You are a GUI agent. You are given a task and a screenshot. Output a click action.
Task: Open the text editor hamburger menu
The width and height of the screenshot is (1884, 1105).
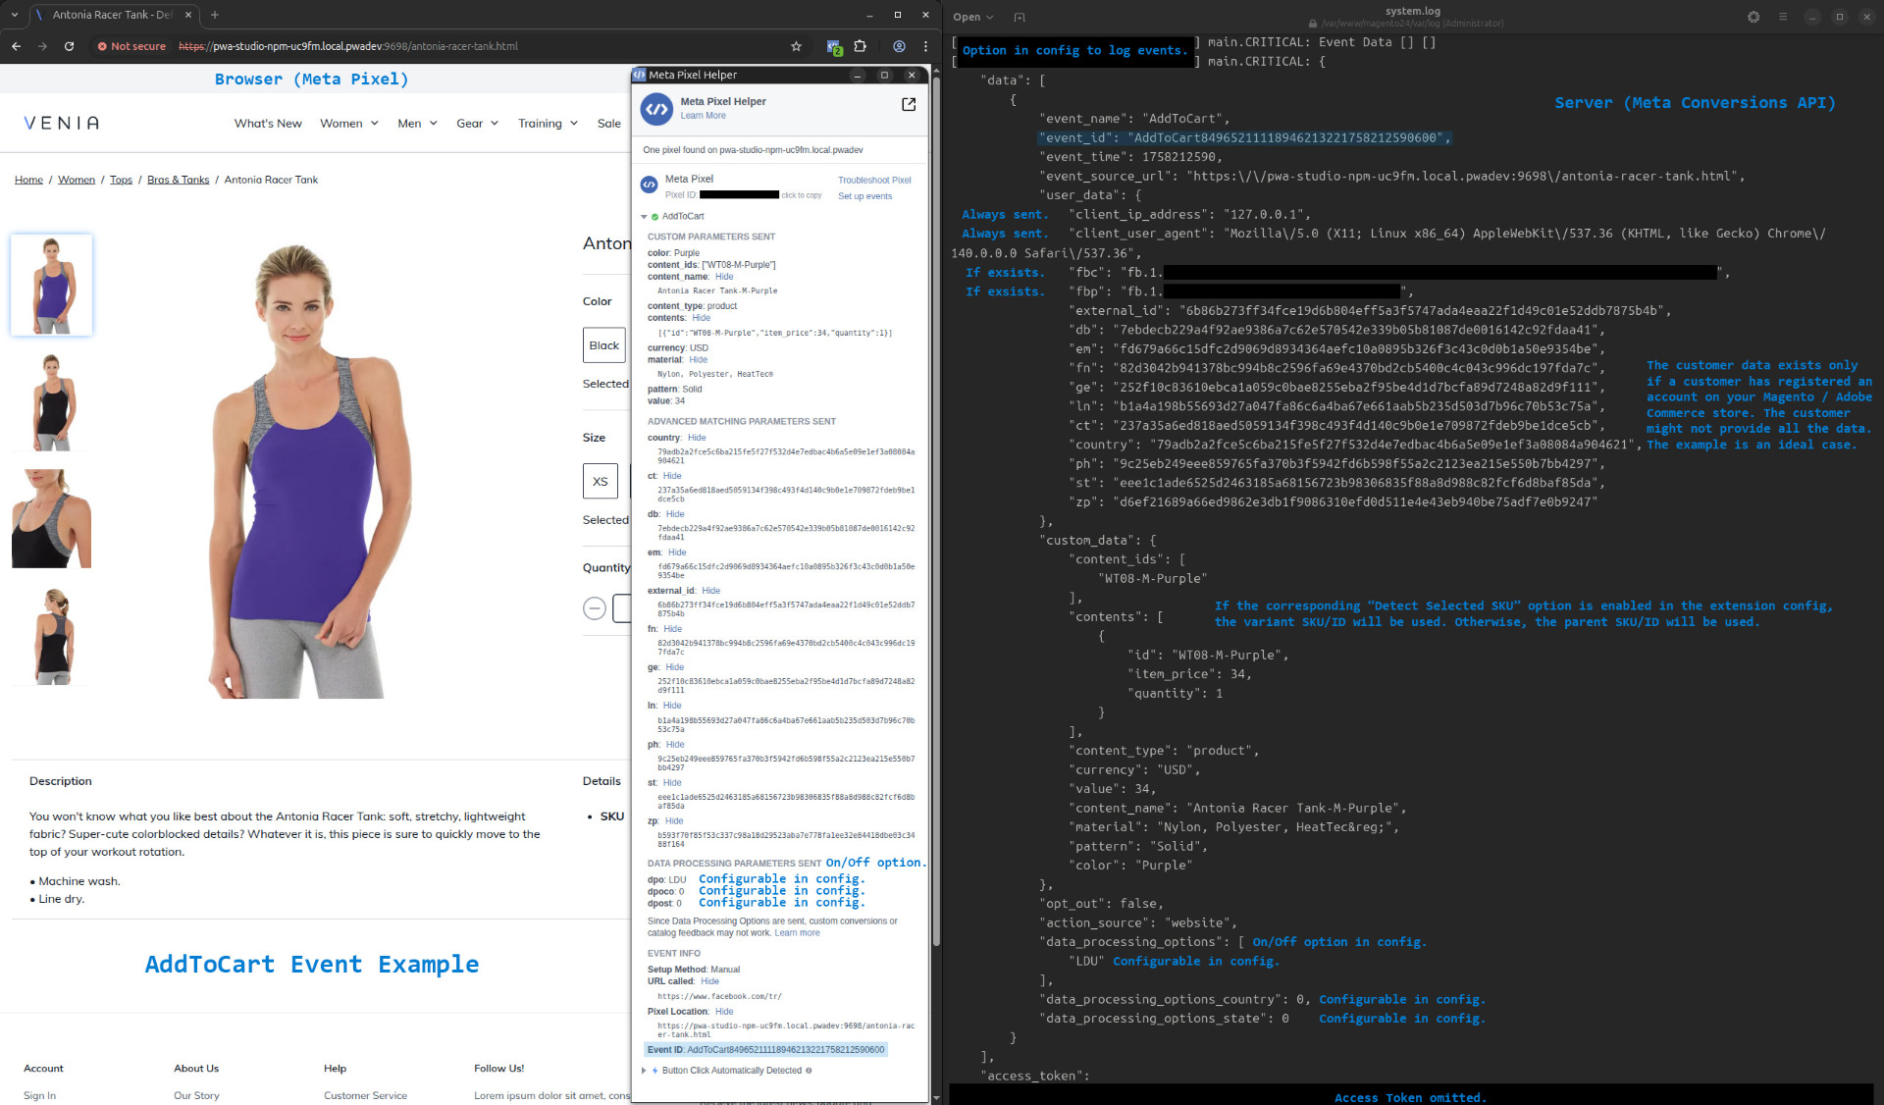click(x=1783, y=17)
